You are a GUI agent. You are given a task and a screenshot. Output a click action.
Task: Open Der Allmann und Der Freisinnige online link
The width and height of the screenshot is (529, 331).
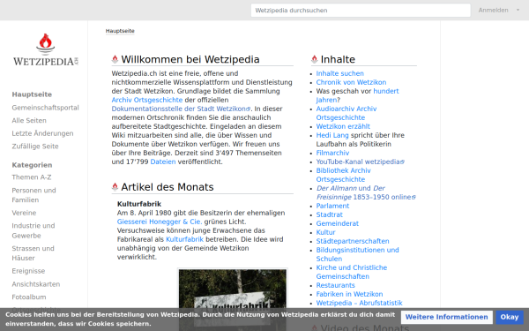366,192
